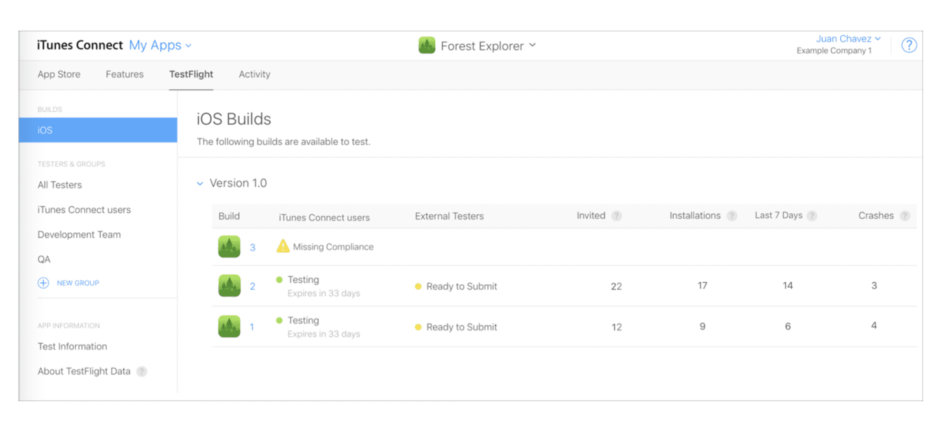Create a group via NEW GROUP link
Viewport: 939px width, 439px height.
point(78,283)
